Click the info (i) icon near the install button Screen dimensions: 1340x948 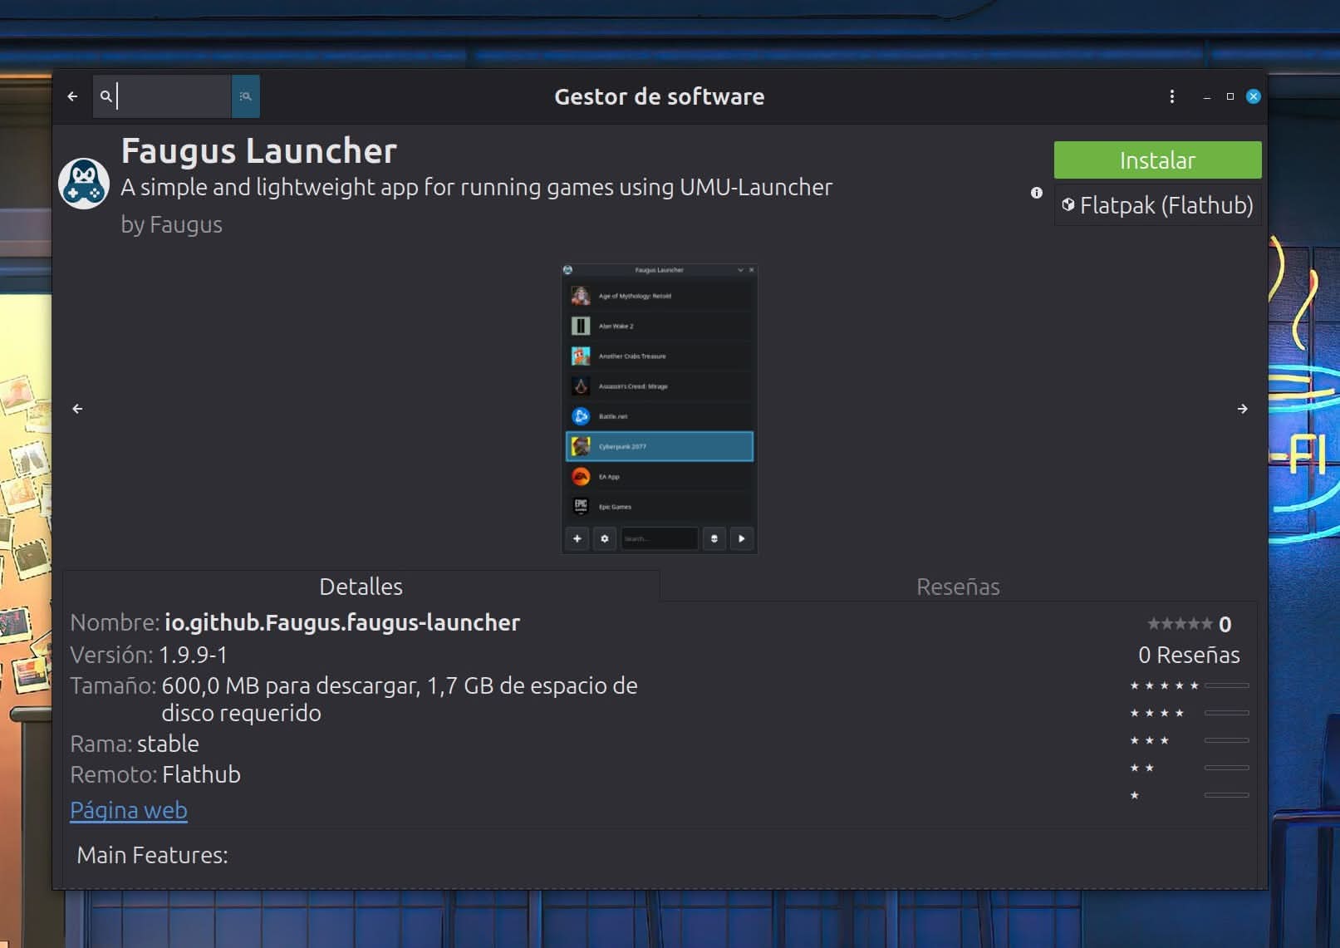click(x=1036, y=194)
